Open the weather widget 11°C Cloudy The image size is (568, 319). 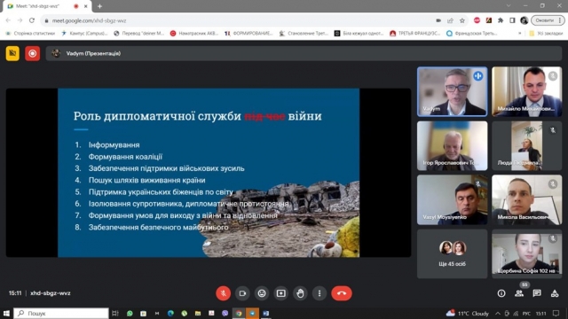point(468,313)
